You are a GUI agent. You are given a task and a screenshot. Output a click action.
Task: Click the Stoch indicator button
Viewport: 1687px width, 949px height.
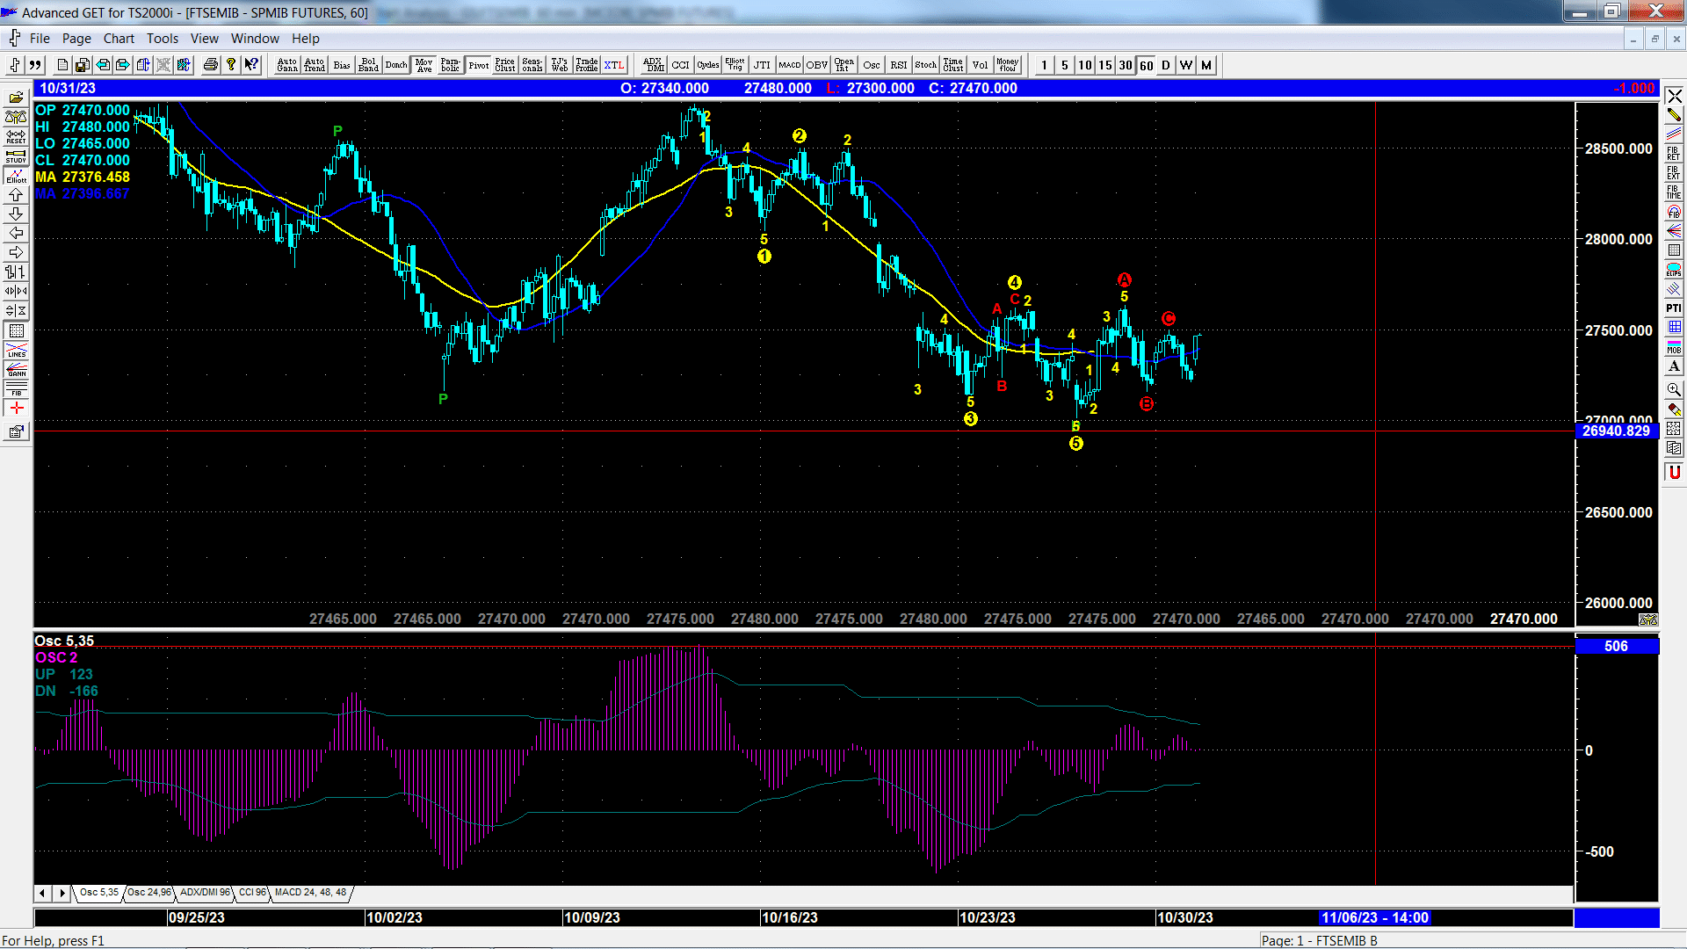click(925, 65)
